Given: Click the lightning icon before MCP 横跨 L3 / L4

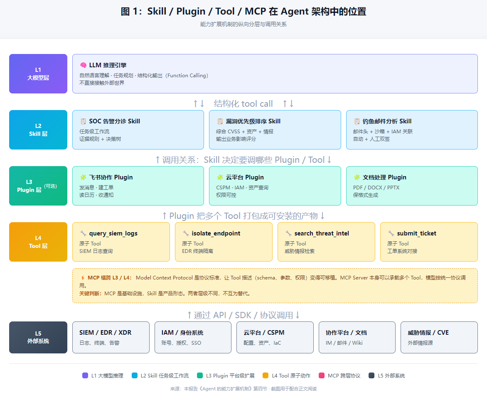Looking at the screenshot, I should [x=83, y=278].
